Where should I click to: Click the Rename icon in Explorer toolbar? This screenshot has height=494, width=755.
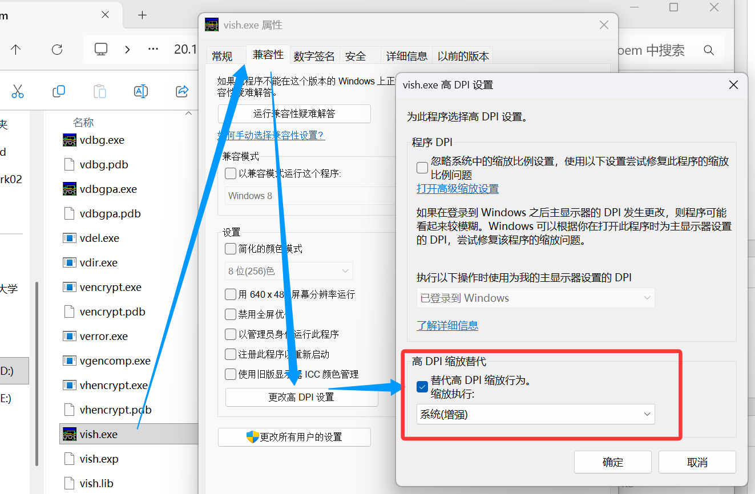[x=140, y=91]
